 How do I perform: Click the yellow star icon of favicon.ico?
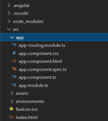point(11,109)
